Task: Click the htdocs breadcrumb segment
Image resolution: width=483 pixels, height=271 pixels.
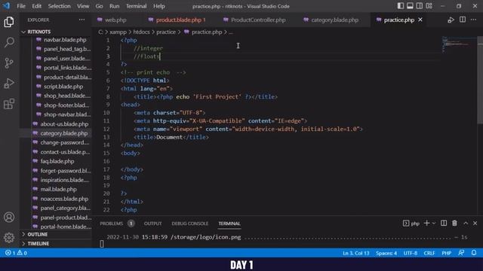Action: click(x=141, y=32)
